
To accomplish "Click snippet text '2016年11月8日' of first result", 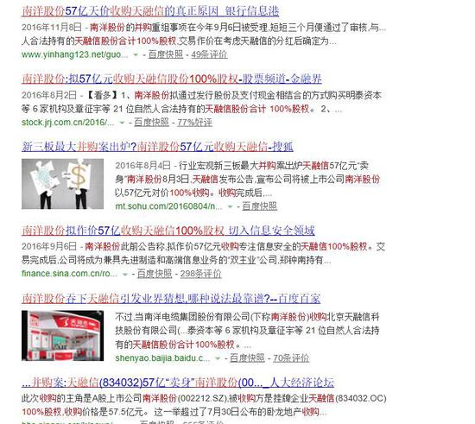I will point(52,28).
